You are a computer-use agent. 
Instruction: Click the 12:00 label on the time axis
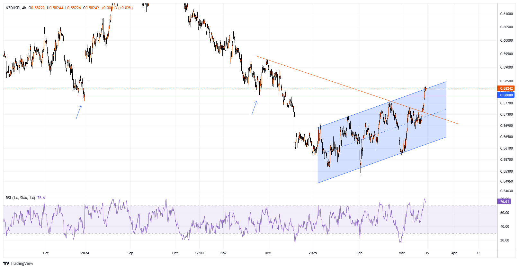[x=199, y=253]
